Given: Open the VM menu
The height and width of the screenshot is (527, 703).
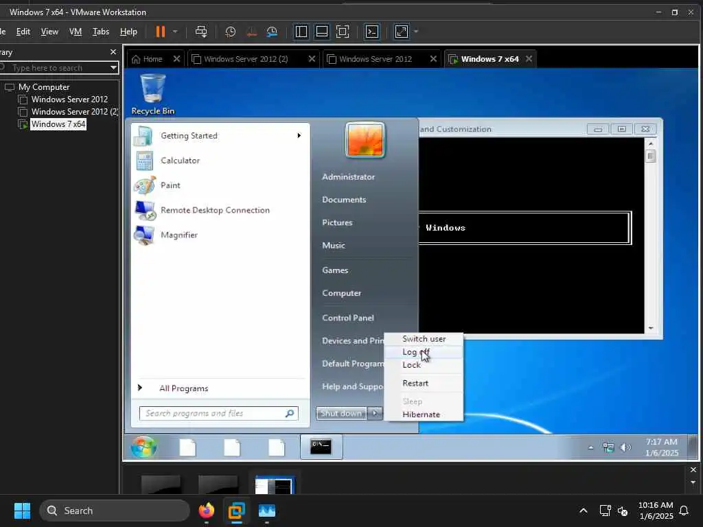Looking at the screenshot, I should [x=76, y=32].
